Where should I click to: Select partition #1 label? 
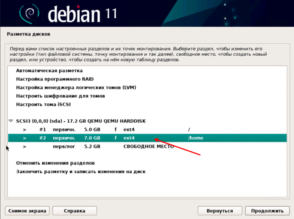[43, 130]
